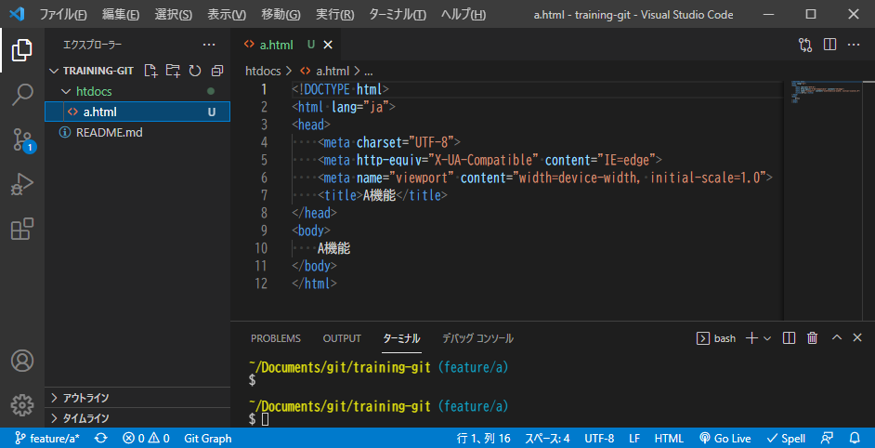
Task: Change language mode HTML
Action: 669,439
